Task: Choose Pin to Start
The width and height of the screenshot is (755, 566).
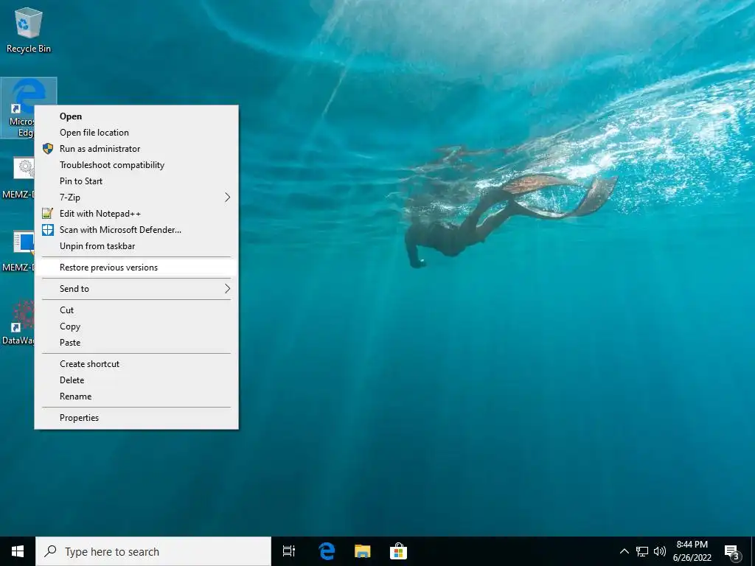Action: [x=136, y=181]
